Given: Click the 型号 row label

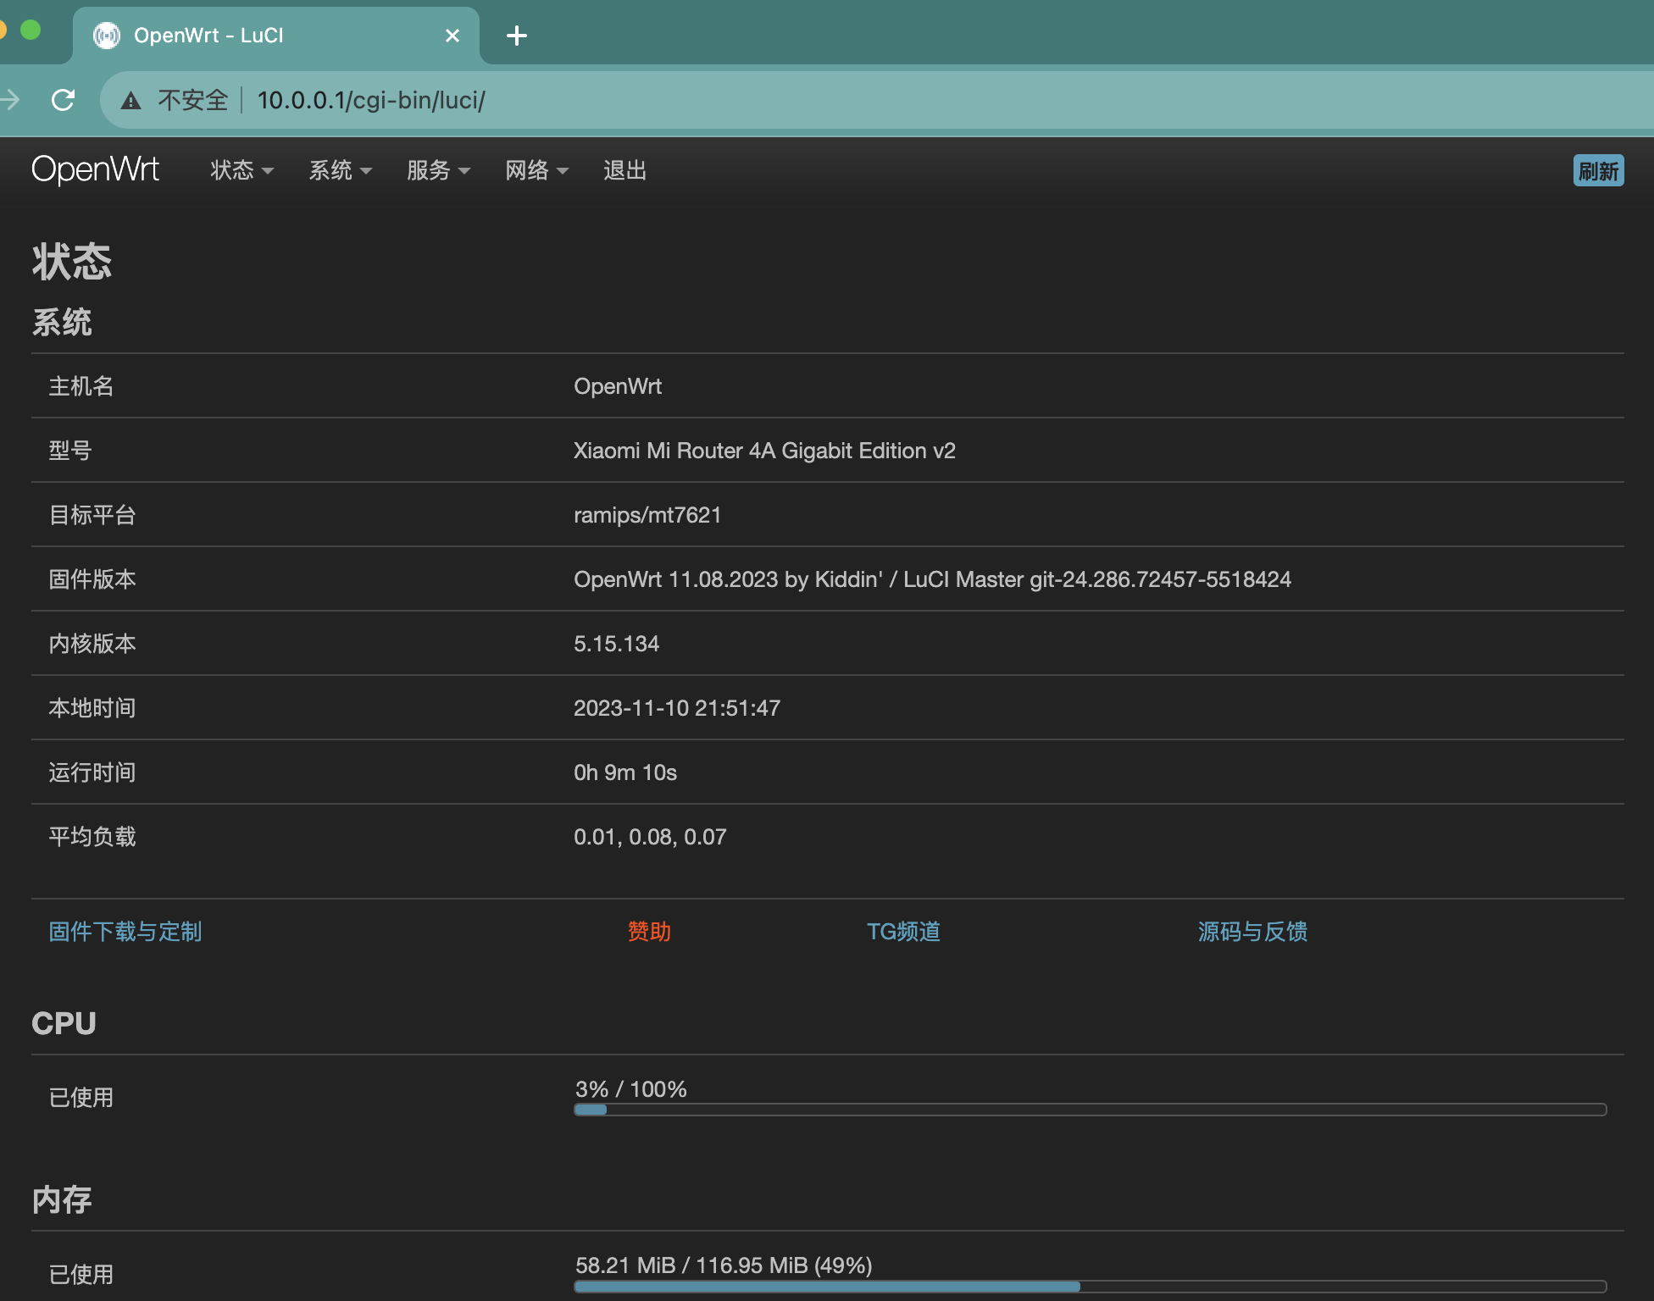Looking at the screenshot, I should (x=70, y=451).
